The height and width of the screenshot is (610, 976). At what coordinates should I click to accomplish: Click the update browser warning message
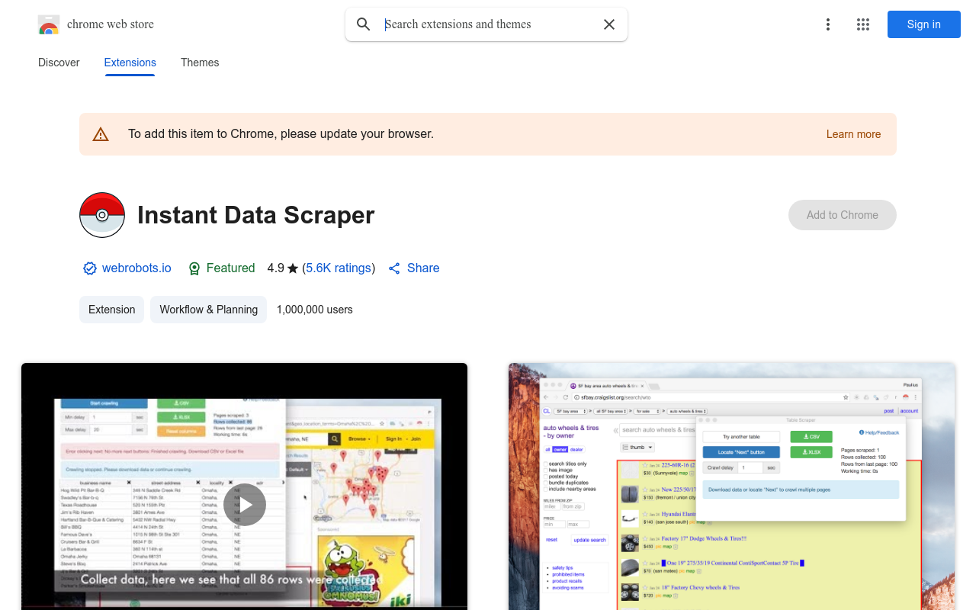(281, 134)
